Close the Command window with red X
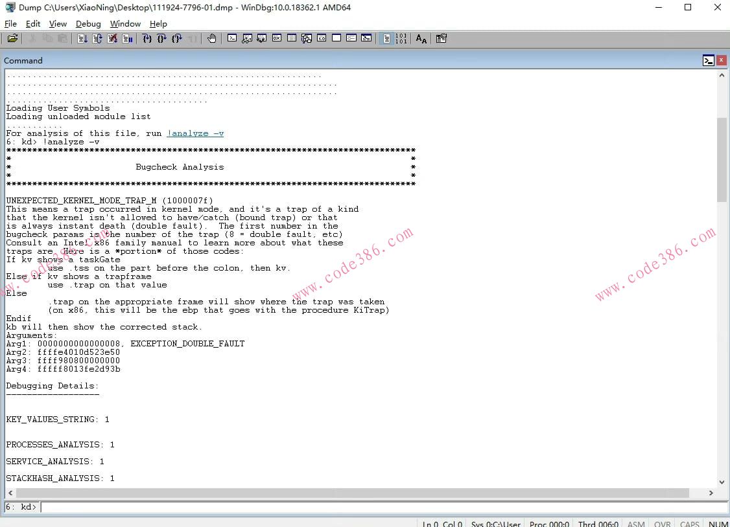730x527 pixels. click(x=721, y=60)
